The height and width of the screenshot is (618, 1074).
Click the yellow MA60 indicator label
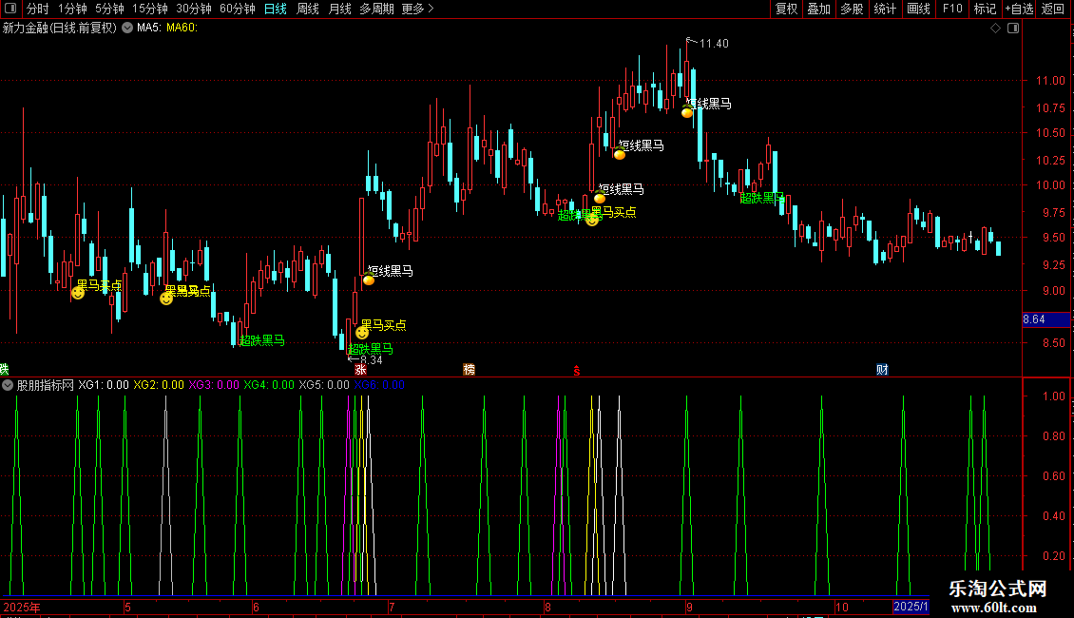point(182,29)
